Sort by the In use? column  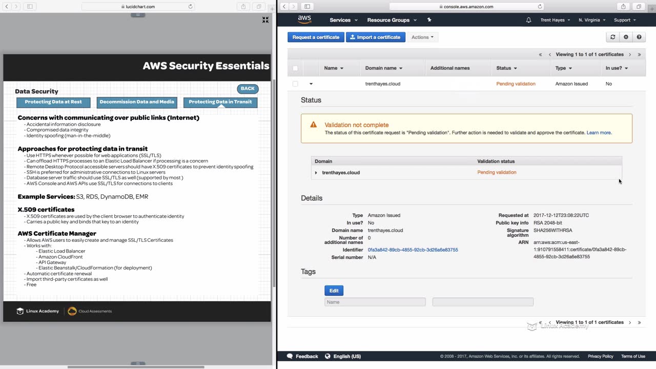point(617,68)
